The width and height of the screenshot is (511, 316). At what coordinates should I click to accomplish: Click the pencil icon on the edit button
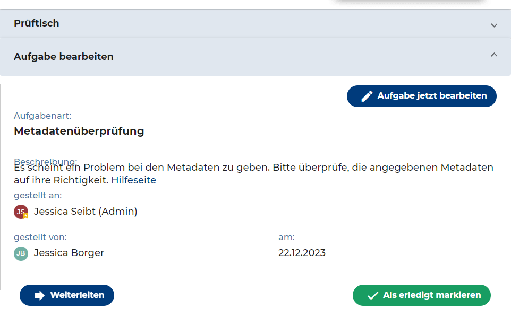click(367, 96)
